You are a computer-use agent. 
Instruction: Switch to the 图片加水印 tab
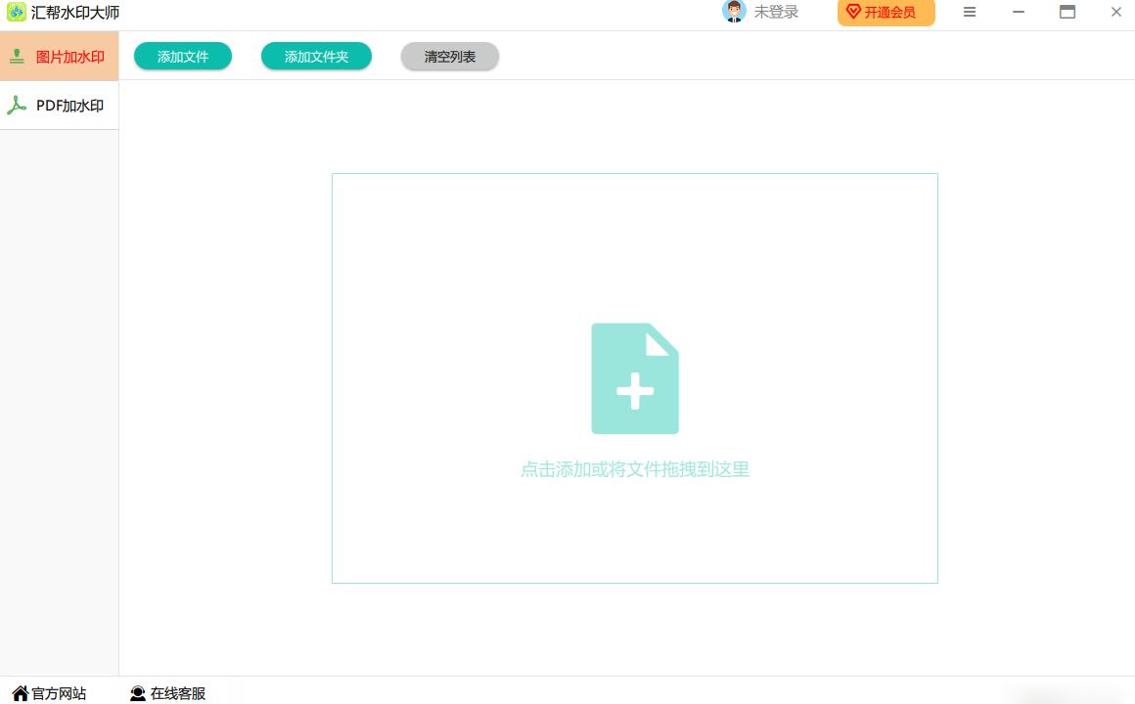[x=69, y=57]
